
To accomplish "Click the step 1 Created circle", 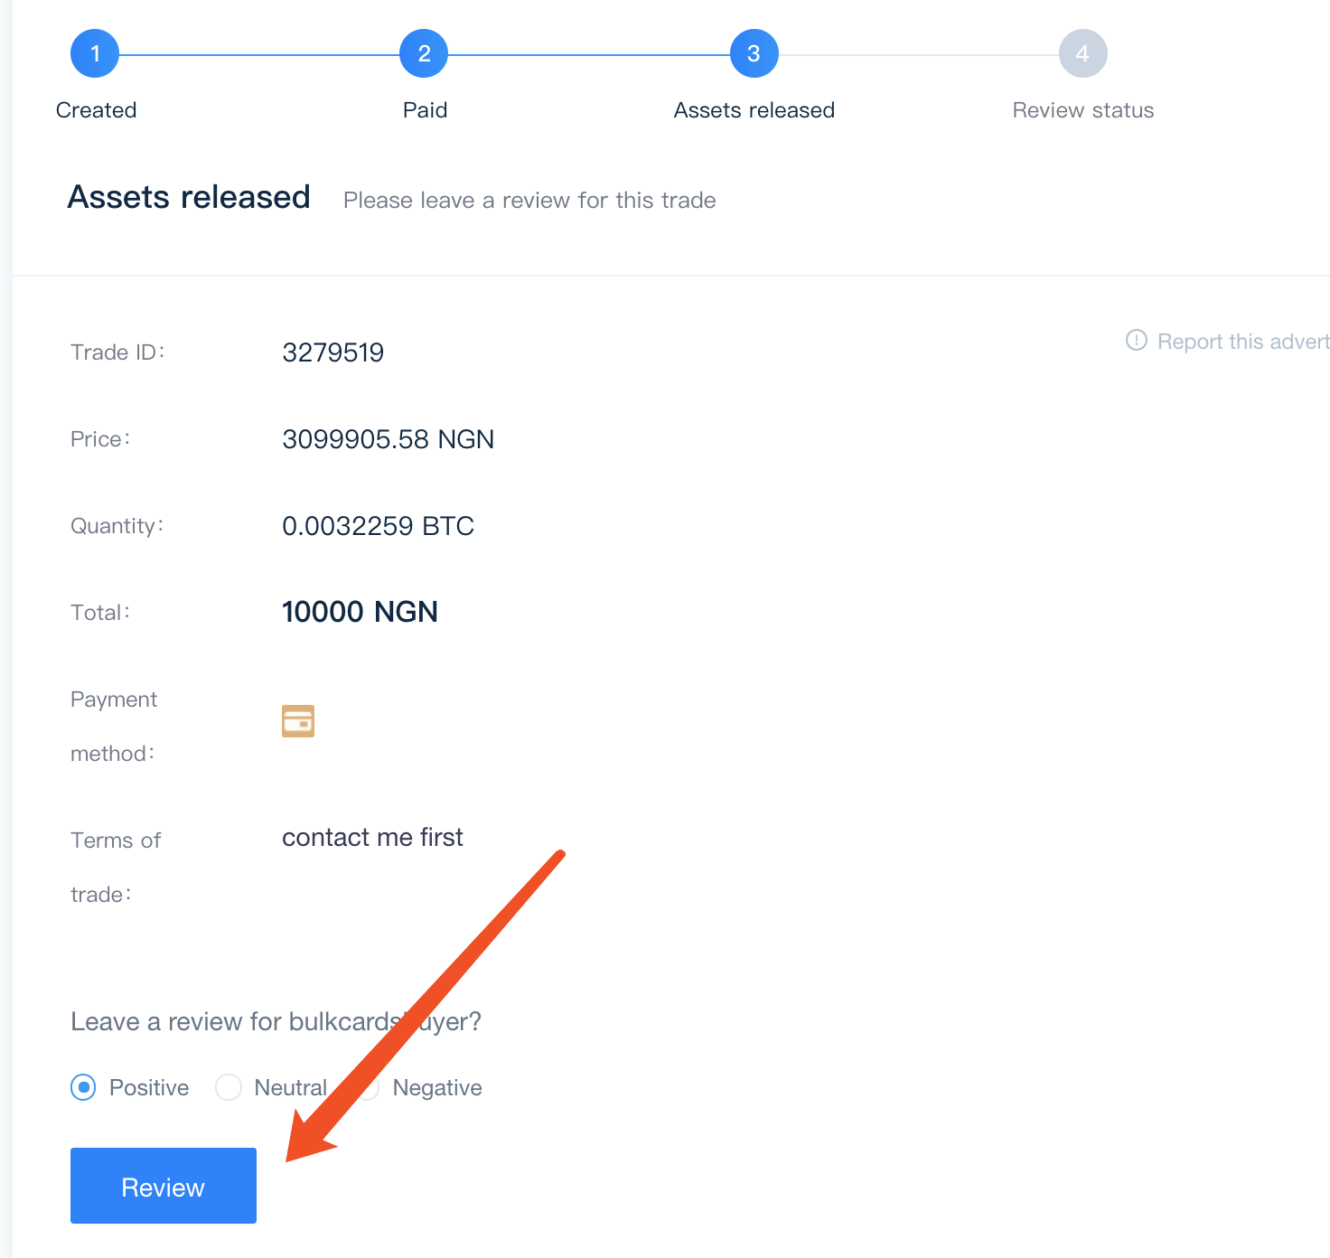I will coord(95,53).
